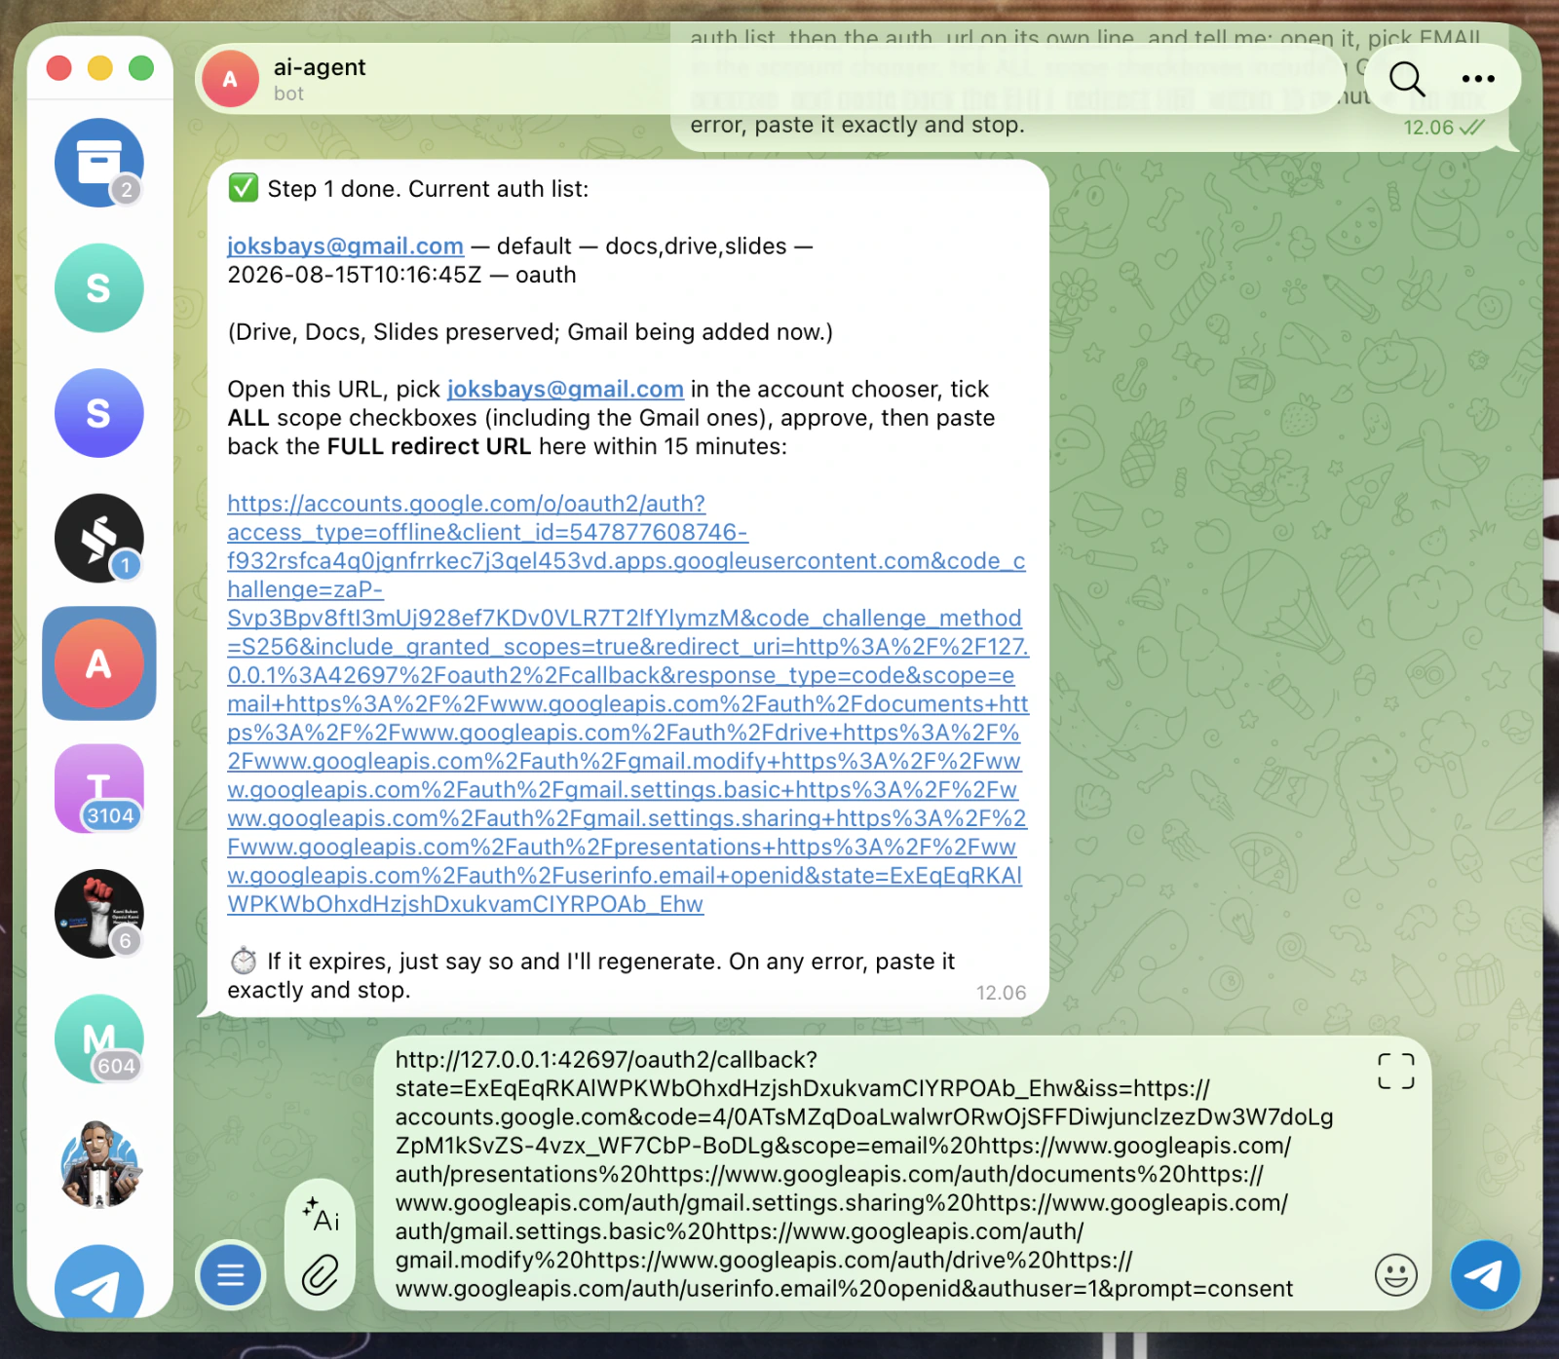This screenshot has height=1359, width=1559.
Task: Open the cartoon man avatar chat
Action: [98, 1164]
